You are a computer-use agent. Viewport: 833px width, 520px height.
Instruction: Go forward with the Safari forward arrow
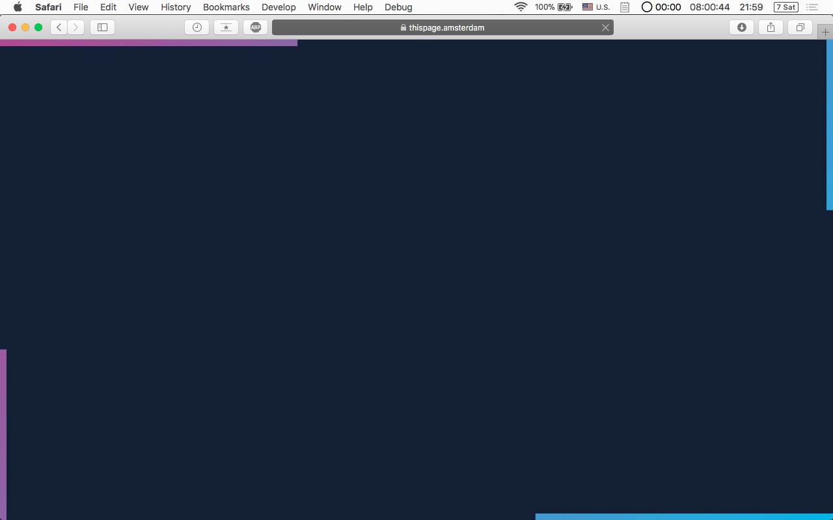[x=76, y=27]
